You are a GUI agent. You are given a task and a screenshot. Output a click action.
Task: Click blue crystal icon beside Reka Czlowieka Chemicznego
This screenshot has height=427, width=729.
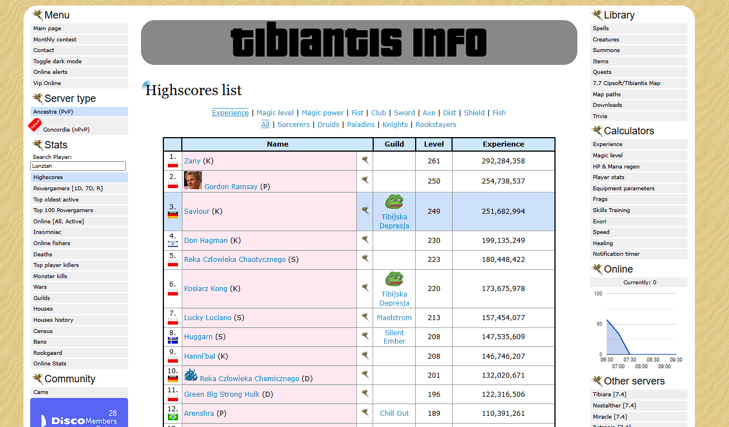tap(191, 375)
